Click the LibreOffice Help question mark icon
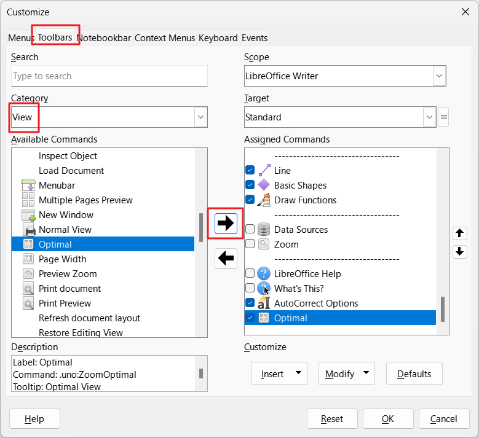Image resolution: width=479 pixels, height=438 pixels. (264, 273)
